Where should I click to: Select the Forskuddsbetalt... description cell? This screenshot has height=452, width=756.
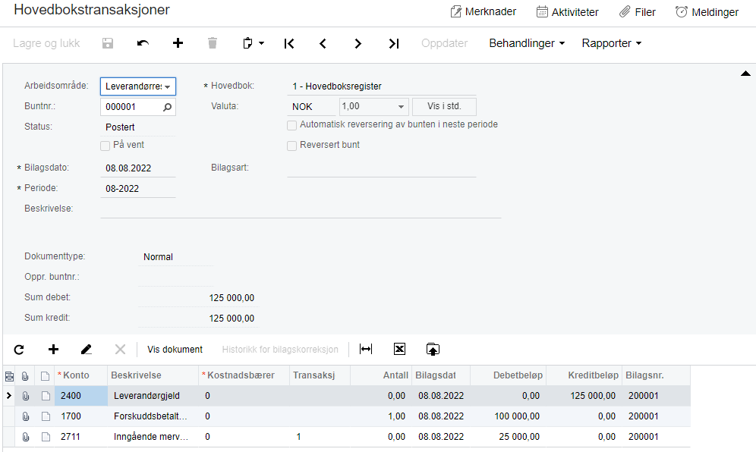click(153, 416)
